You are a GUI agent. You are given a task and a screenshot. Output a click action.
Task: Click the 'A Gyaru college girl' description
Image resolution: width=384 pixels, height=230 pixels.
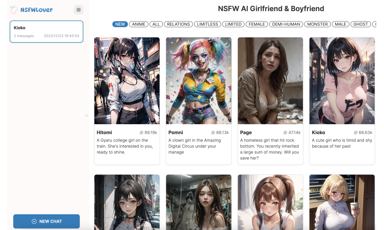click(125, 146)
